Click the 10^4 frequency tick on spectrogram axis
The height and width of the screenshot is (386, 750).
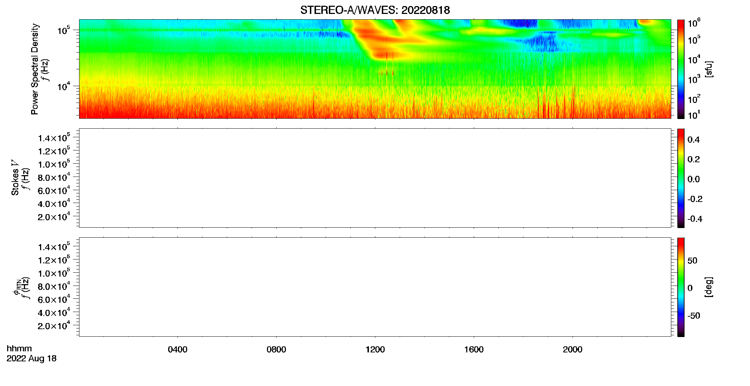(x=63, y=86)
